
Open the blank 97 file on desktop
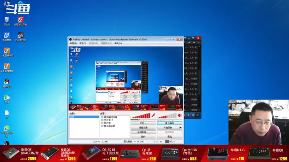[x=7, y=114]
